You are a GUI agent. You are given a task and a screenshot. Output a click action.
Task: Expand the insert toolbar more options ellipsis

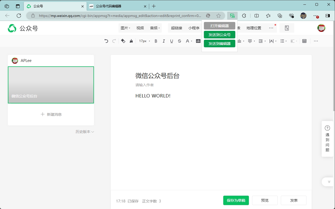pos(271,28)
